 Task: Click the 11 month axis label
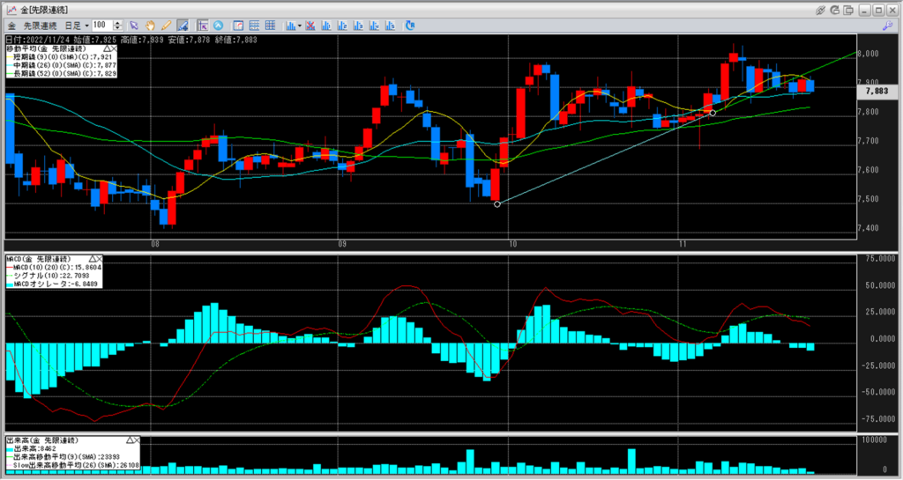[x=683, y=244]
